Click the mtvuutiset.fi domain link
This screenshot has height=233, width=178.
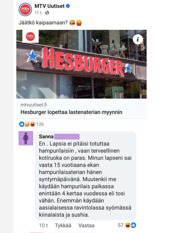click(34, 105)
